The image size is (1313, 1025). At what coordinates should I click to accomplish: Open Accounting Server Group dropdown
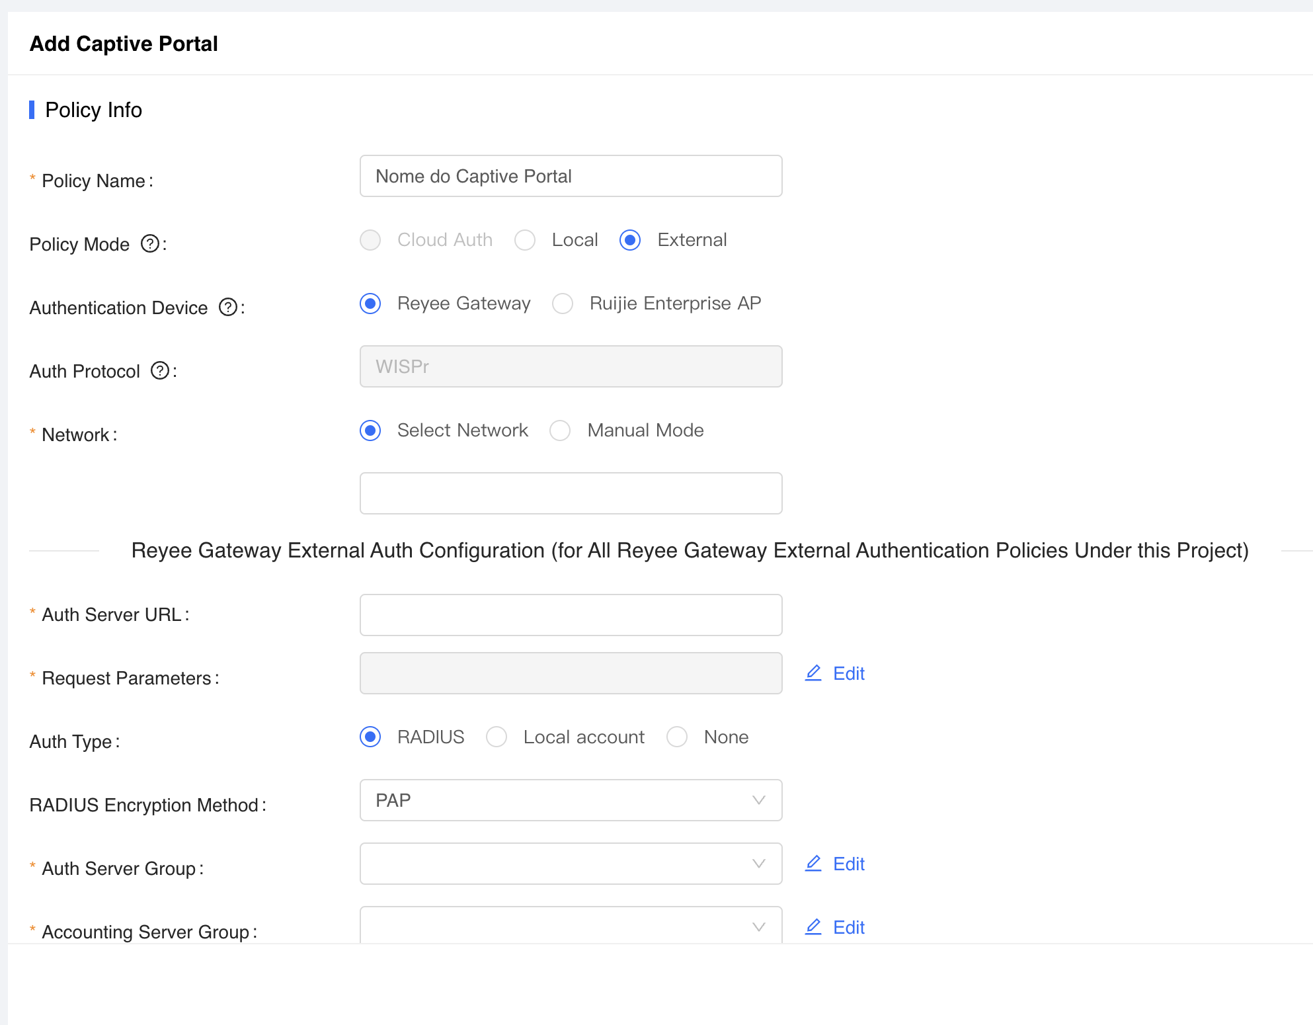[x=571, y=926]
